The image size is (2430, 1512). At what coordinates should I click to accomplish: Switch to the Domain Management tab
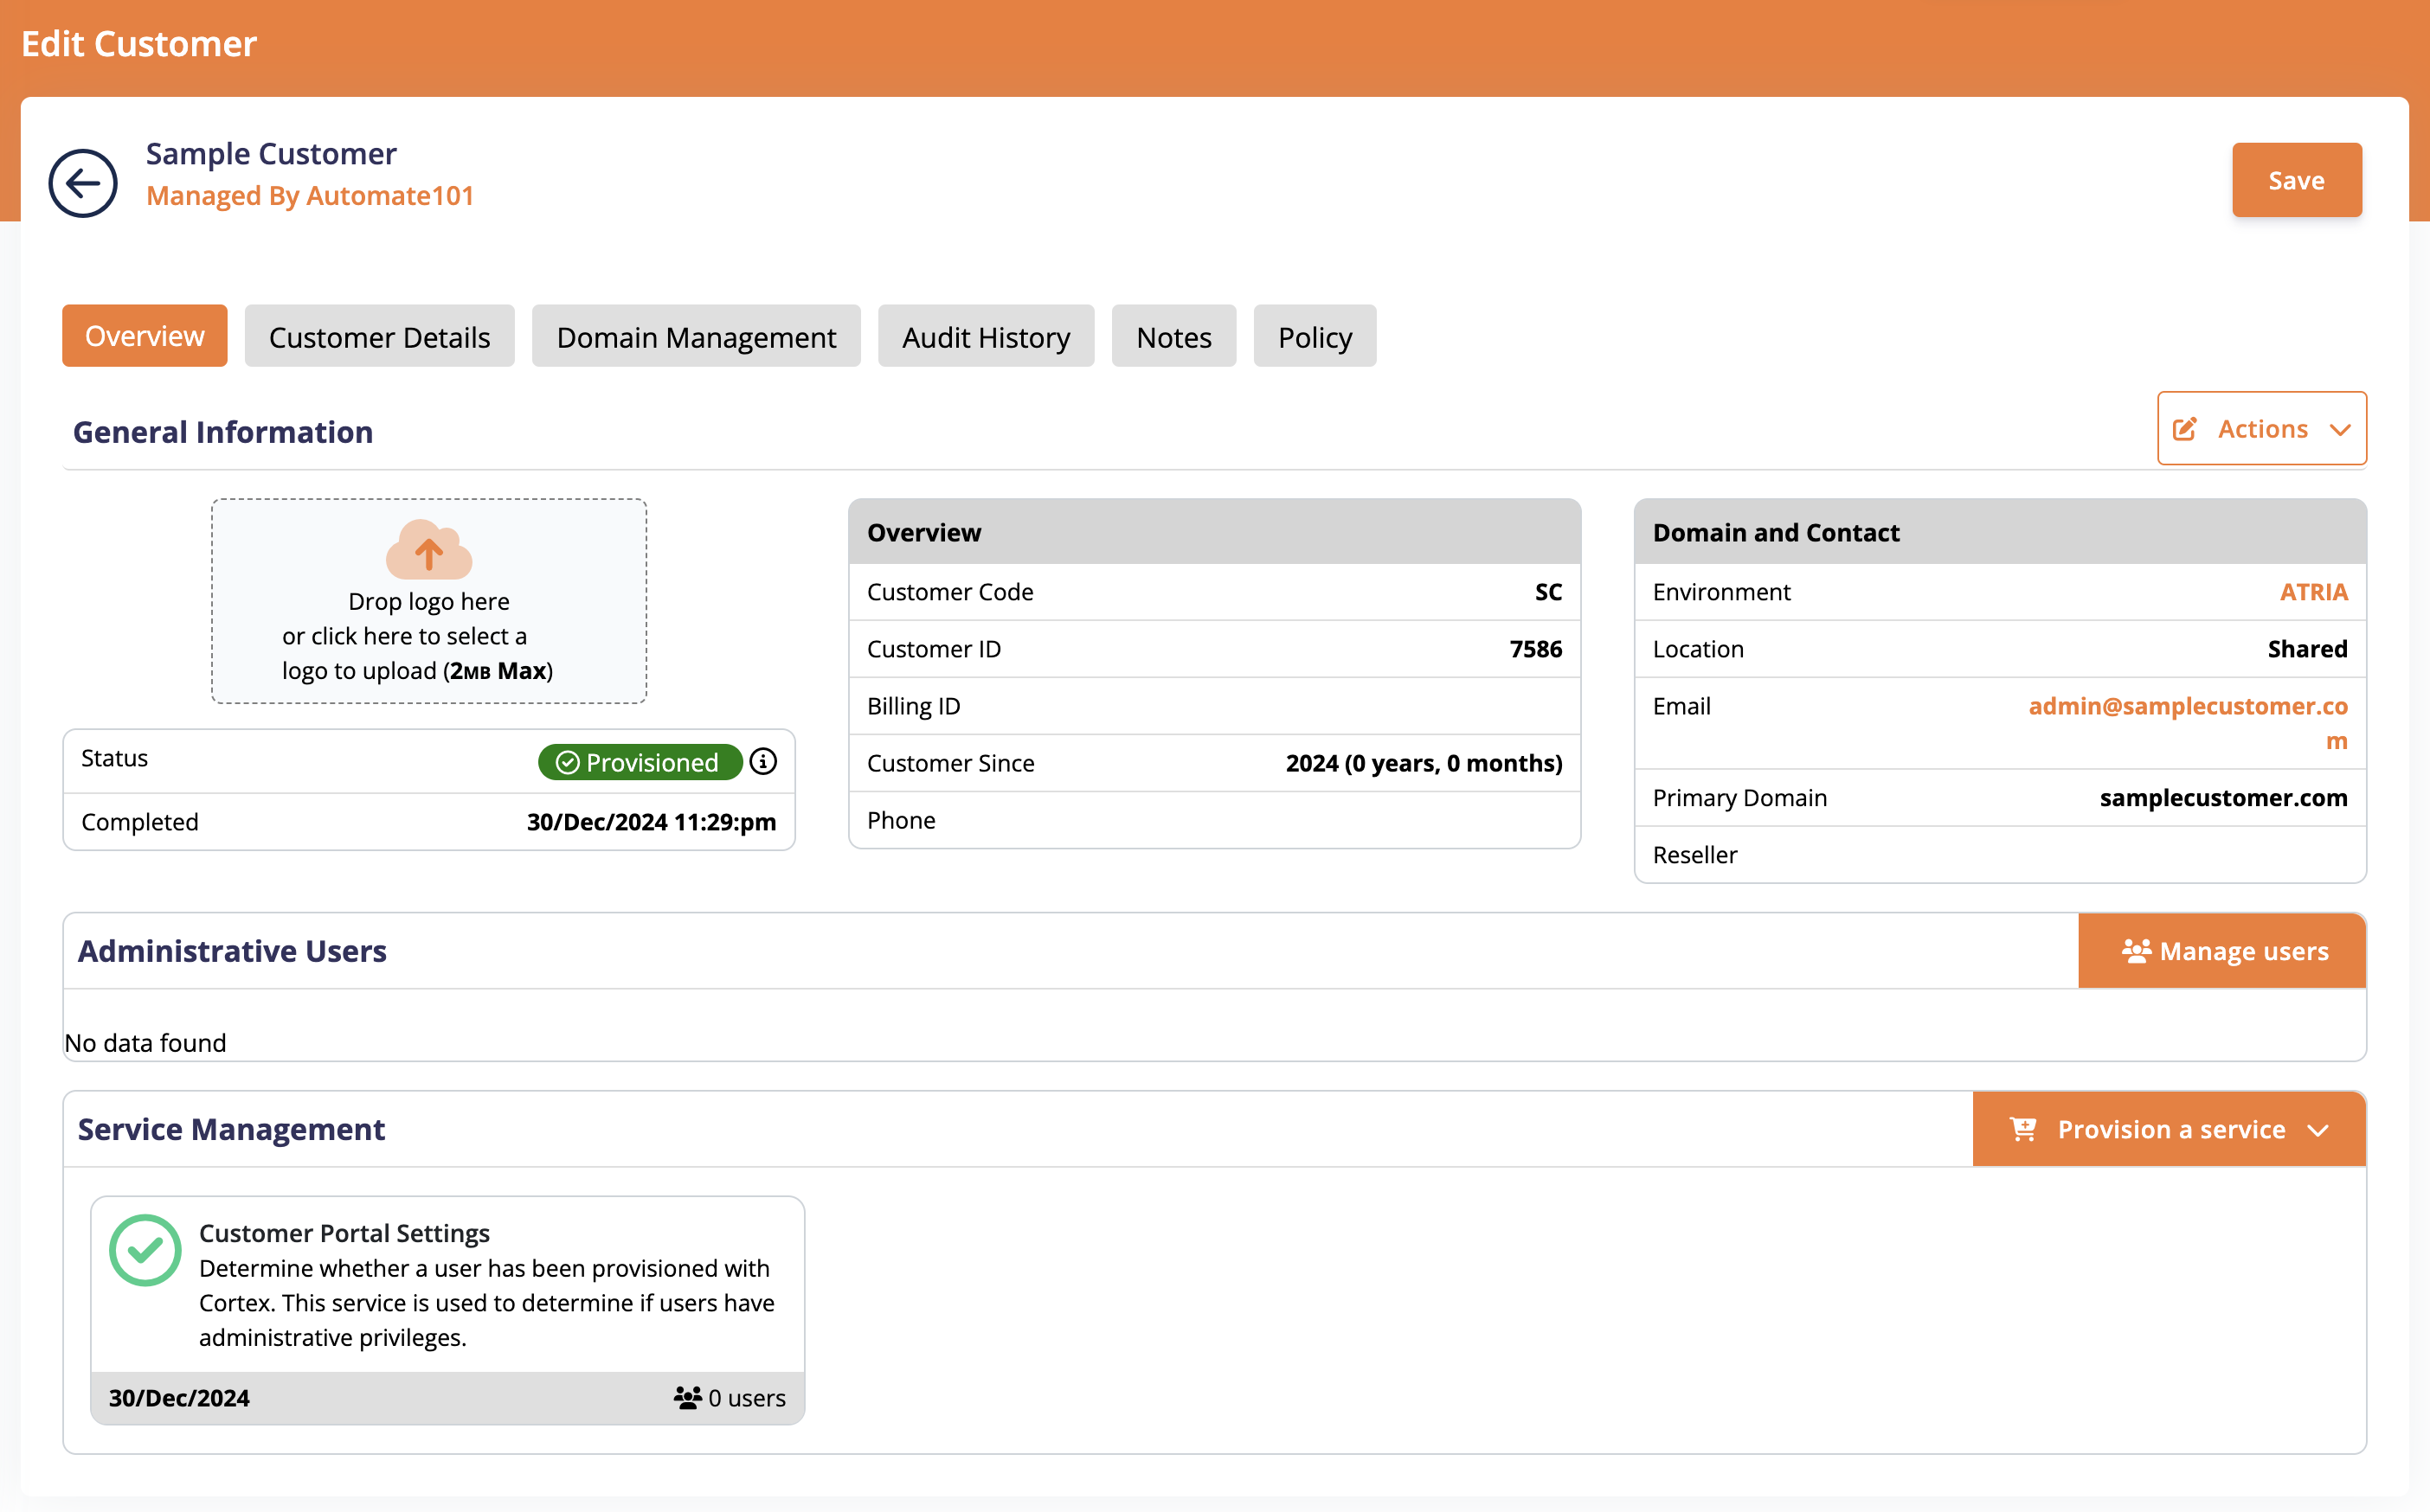tap(697, 336)
